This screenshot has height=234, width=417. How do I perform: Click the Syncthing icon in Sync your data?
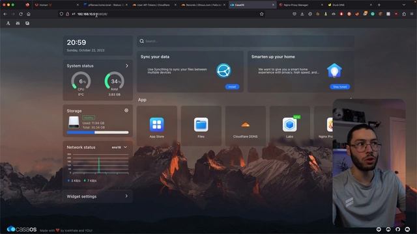click(223, 70)
